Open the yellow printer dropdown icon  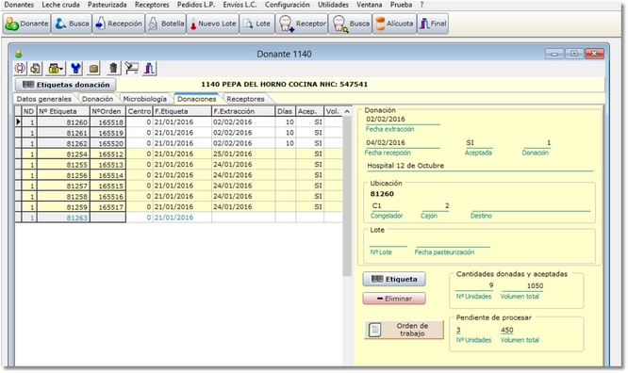click(56, 69)
